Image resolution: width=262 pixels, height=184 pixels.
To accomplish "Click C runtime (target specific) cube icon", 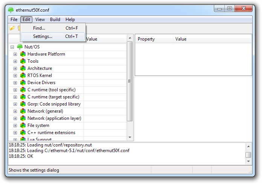I will click(x=23, y=97).
